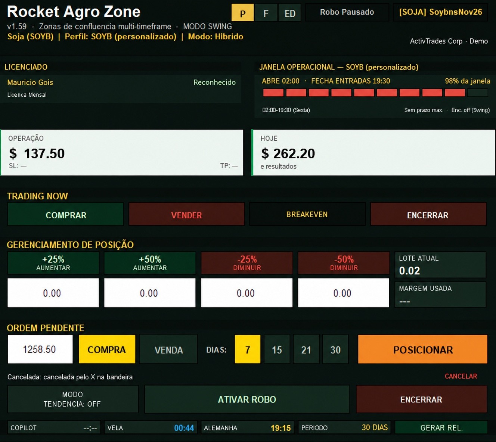
Task: Switch to the F mode tab
Action: click(266, 13)
